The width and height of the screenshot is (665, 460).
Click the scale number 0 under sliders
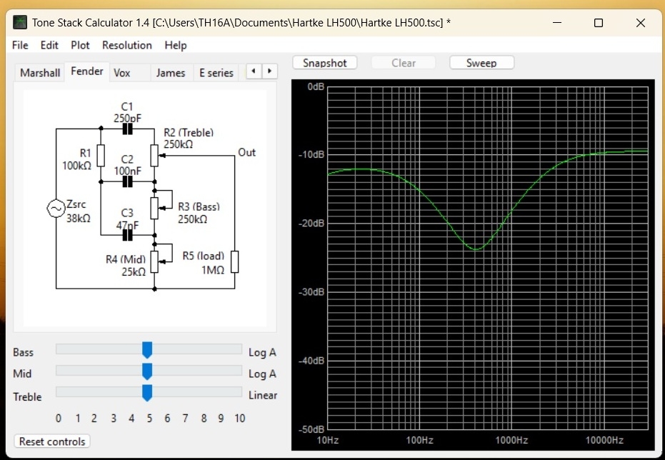pyautogui.click(x=58, y=419)
